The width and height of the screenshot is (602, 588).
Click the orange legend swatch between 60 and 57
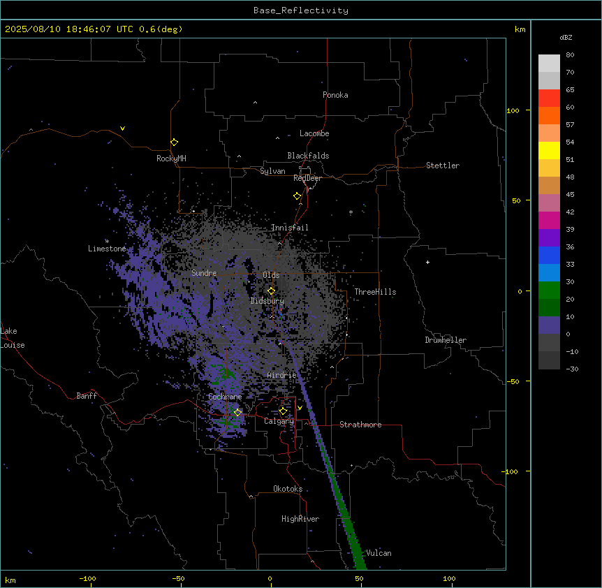(549, 115)
